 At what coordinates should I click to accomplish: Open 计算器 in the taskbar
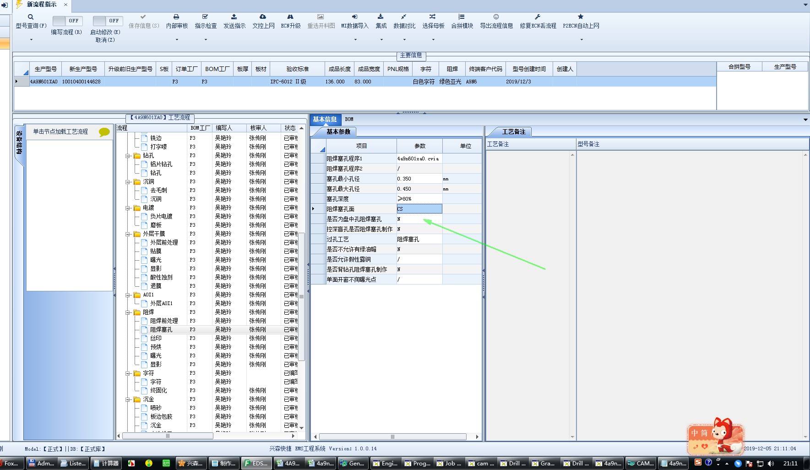coord(106,463)
